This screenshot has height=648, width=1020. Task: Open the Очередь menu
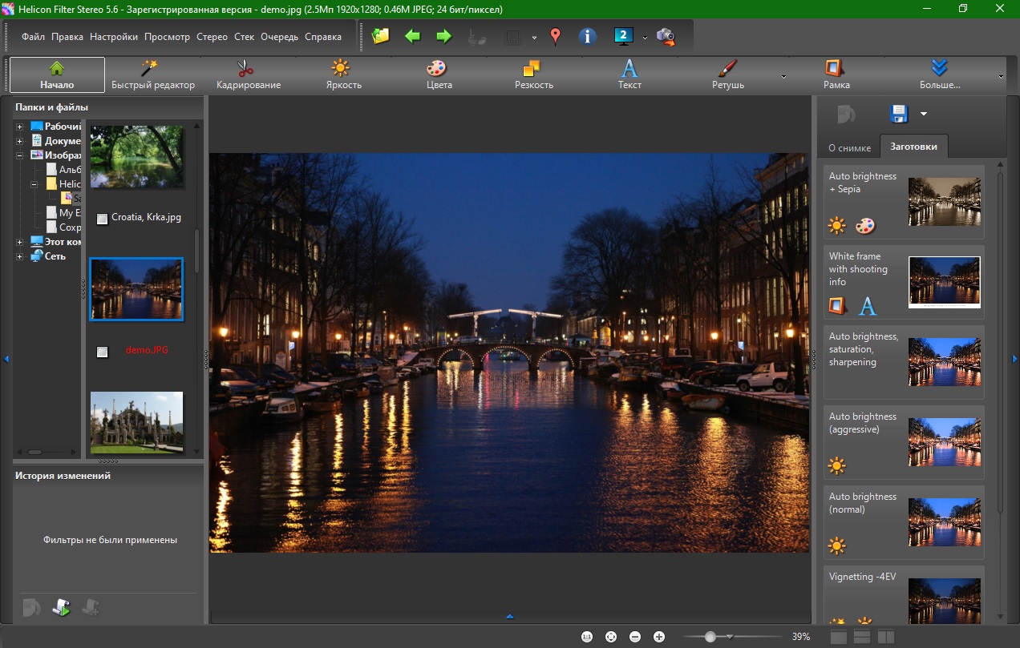coord(280,37)
